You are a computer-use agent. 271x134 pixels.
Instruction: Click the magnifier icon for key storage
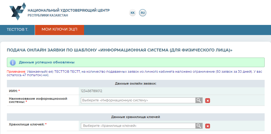point(199,126)
